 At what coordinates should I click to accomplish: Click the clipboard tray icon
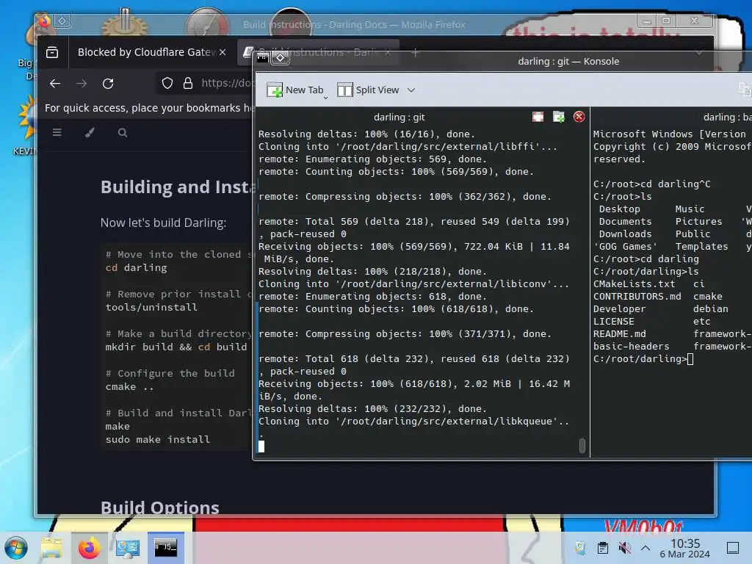pyautogui.click(x=603, y=548)
